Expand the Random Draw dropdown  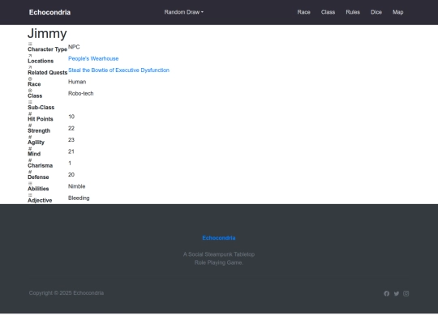184,12
